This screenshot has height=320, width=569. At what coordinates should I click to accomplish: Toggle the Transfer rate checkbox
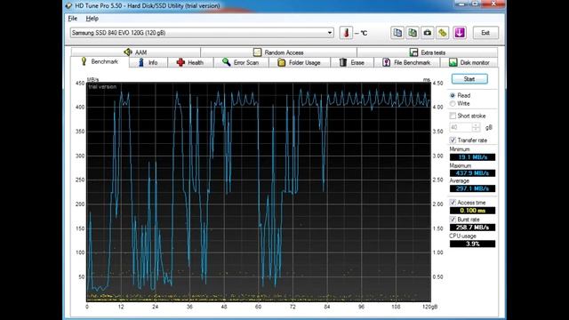pyautogui.click(x=453, y=140)
